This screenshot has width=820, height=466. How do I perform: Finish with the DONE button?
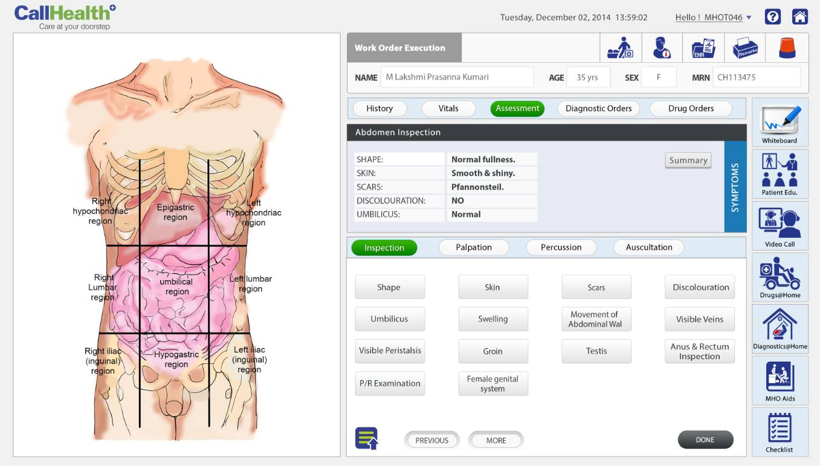705,440
